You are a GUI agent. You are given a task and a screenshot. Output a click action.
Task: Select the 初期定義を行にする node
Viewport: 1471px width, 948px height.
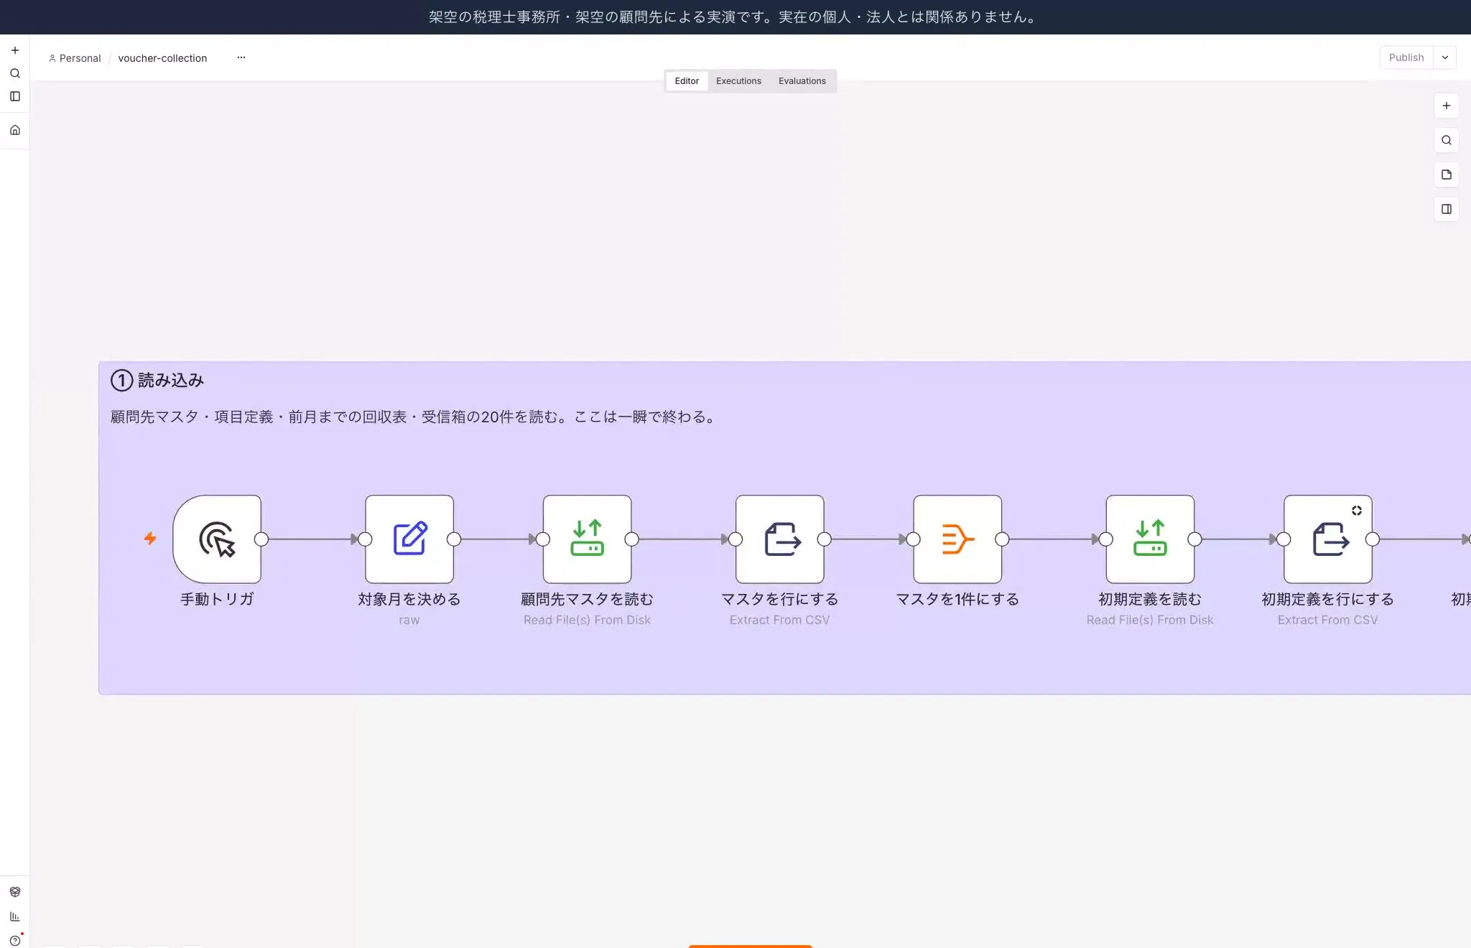pos(1328,539)
